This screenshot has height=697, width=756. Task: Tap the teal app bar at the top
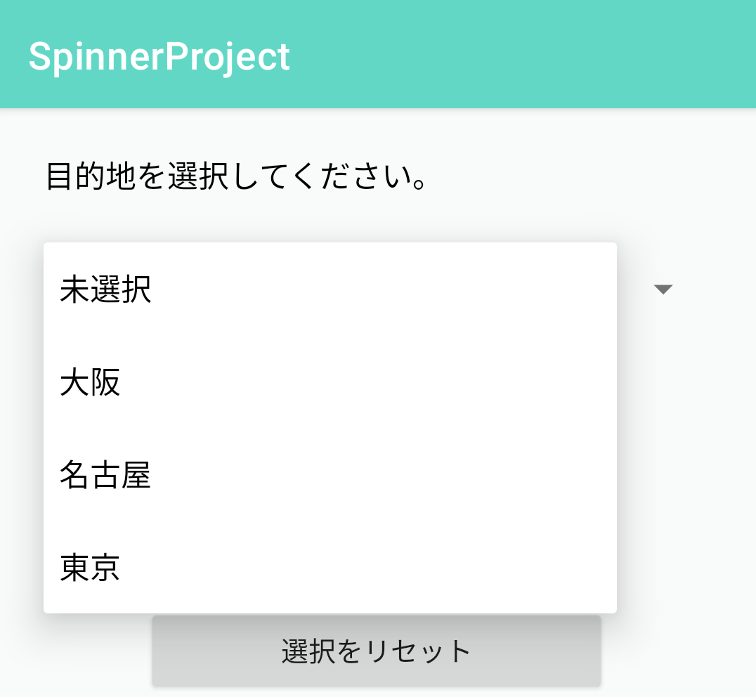(x=492, y=56)
